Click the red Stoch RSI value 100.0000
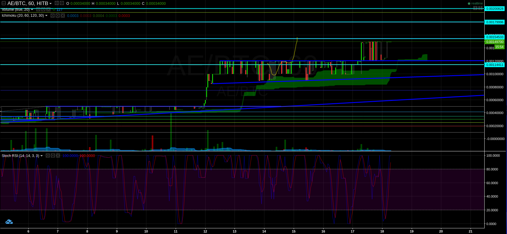Image resolution: width=507 pixels, height=234 pixels. tap(87, 156)
